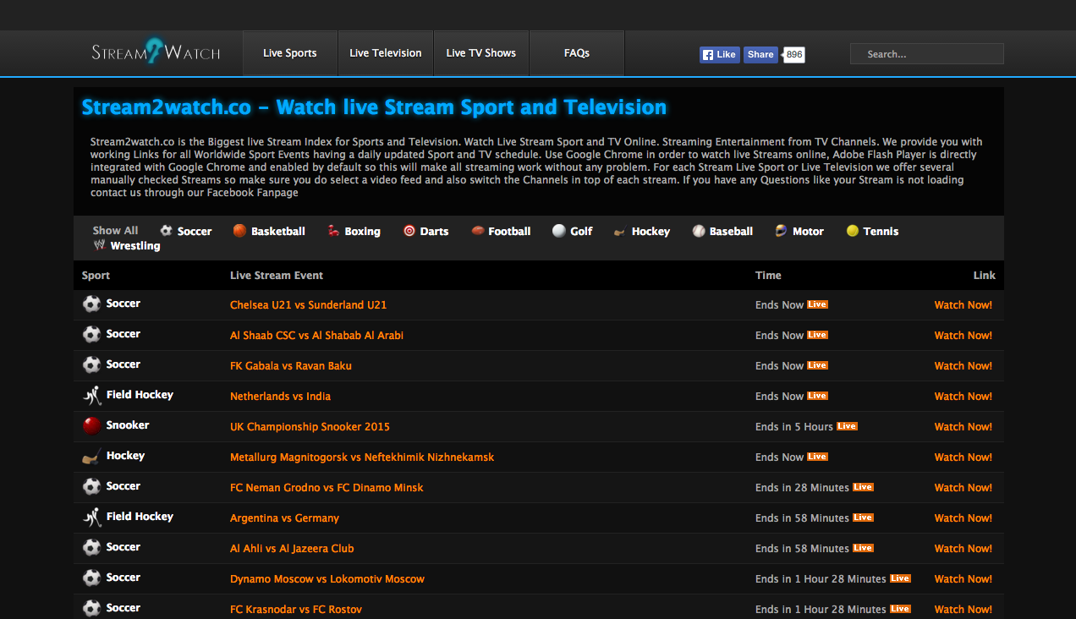Pick the Darts target filter icon
The image size is (1076, 619).
409,231
